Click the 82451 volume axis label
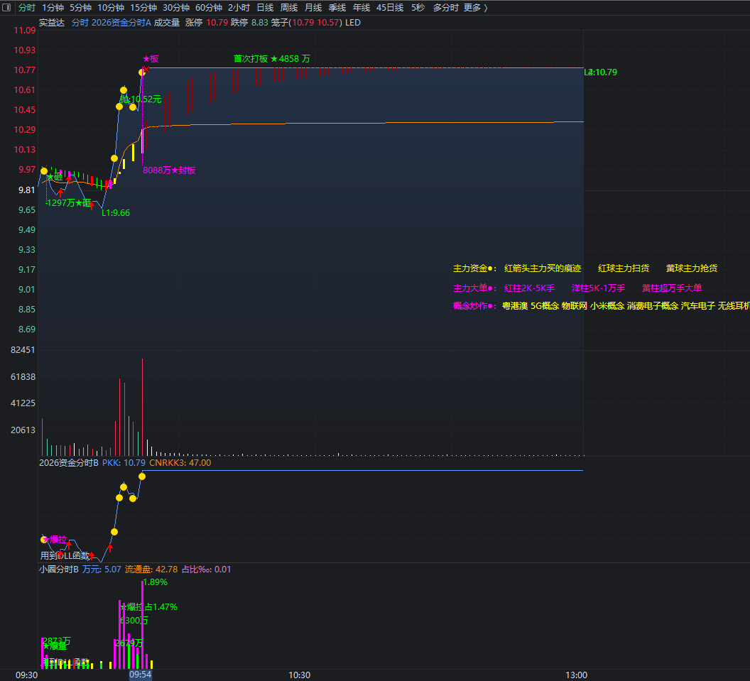 pos(23,350)
